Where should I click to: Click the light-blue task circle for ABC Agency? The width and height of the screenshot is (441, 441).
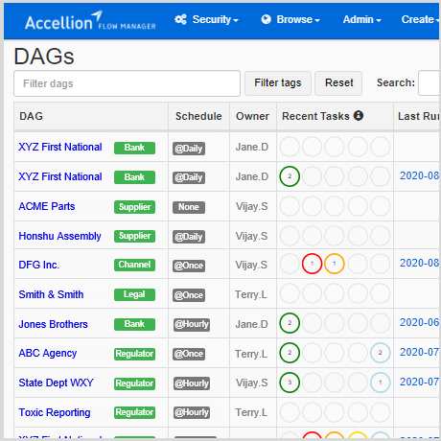[x=381, y=353]
